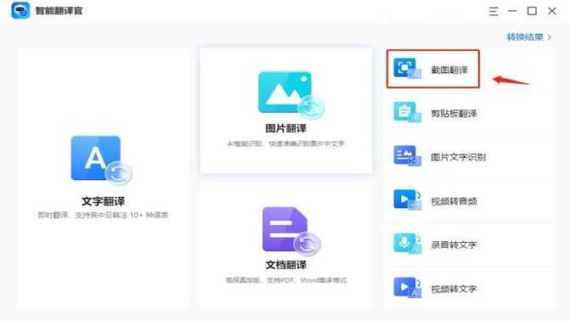This screenshot has width=571, height=321.
Task: Click the 智能翻译官 app logo
Action: [x=20, y=10]
